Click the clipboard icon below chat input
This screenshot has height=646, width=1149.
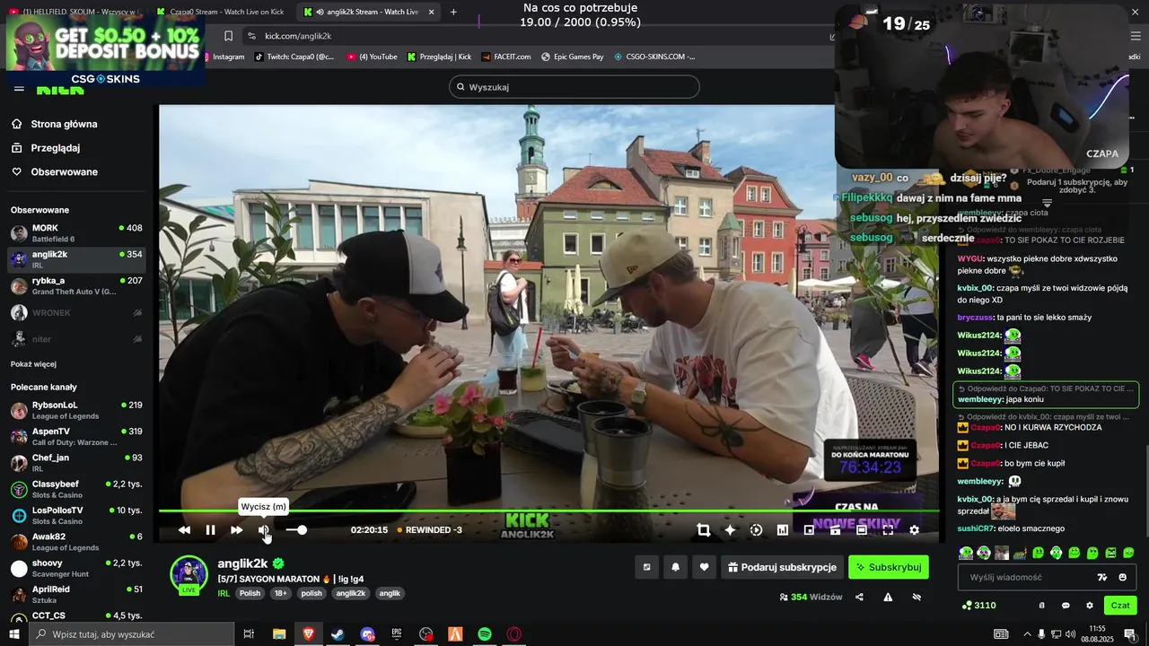coord(1041,606)
